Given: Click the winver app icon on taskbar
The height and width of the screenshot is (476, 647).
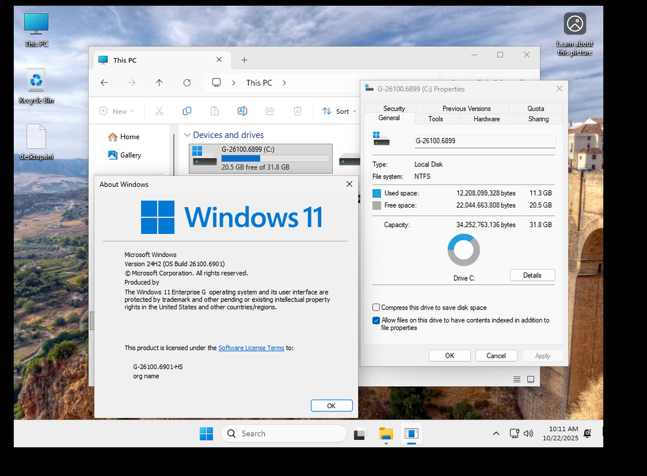Looking at the screenshot, I should (412, 434).
